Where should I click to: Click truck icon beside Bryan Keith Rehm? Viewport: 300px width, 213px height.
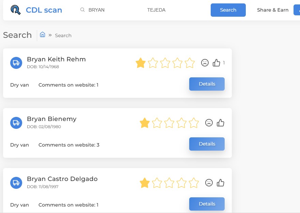[16, 63]
